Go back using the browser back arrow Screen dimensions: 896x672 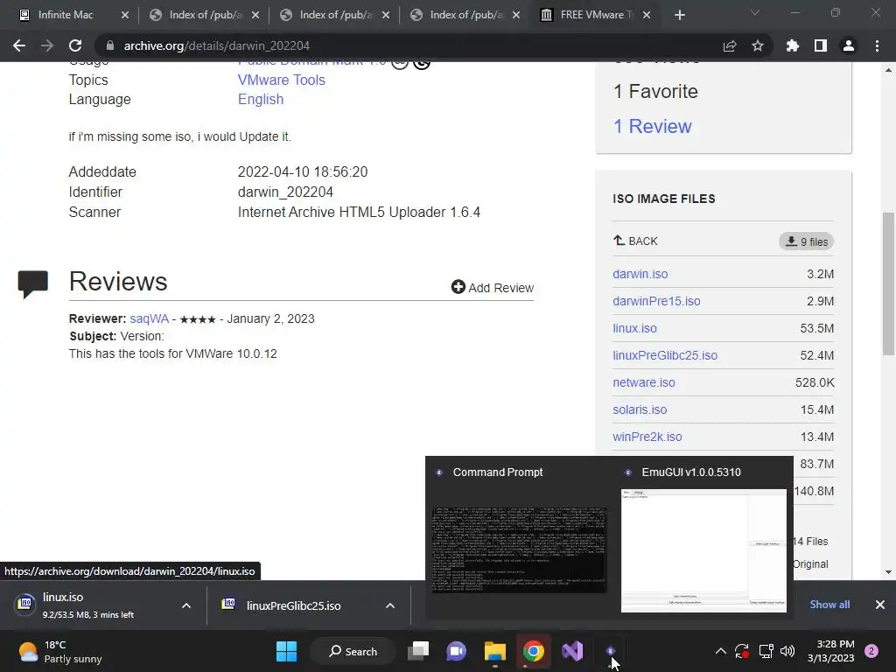pos(19,45)
